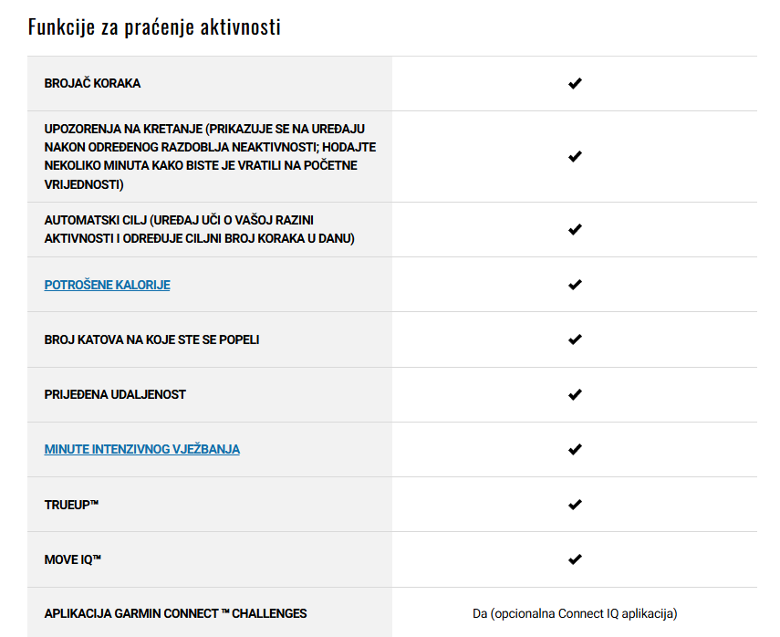Select the Upozorenja na kretanje description text
The image size is (780, 637).
click(x=210, y=156)
